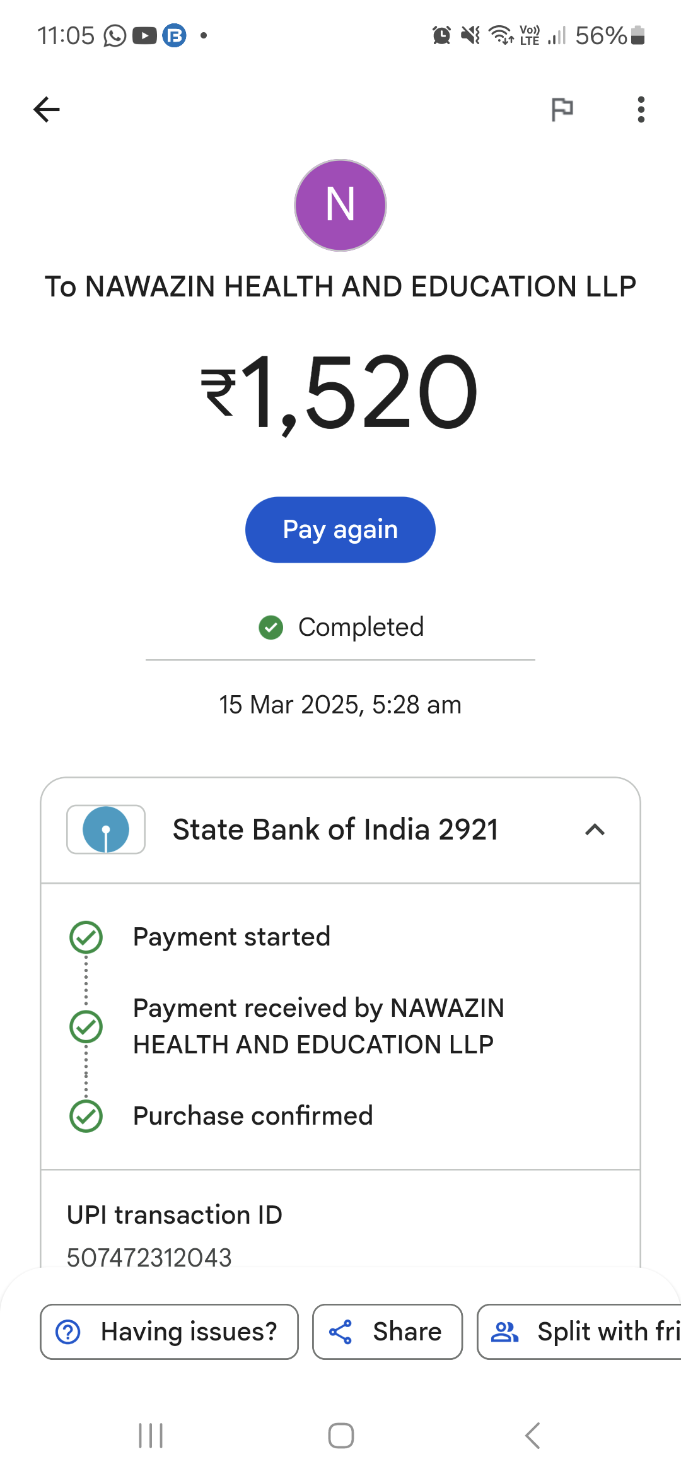Tap the Android home navigation button

[340, 1436]
